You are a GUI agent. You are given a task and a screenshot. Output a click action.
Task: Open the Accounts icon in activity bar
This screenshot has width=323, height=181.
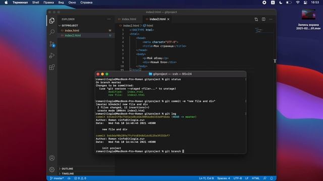[x=52, y=158]
